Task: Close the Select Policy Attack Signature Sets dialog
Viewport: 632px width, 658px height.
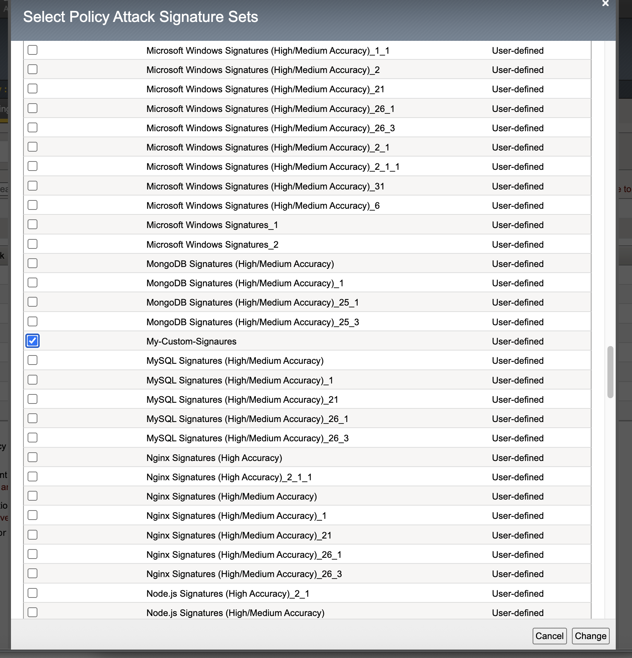Action: pos(605,3)
